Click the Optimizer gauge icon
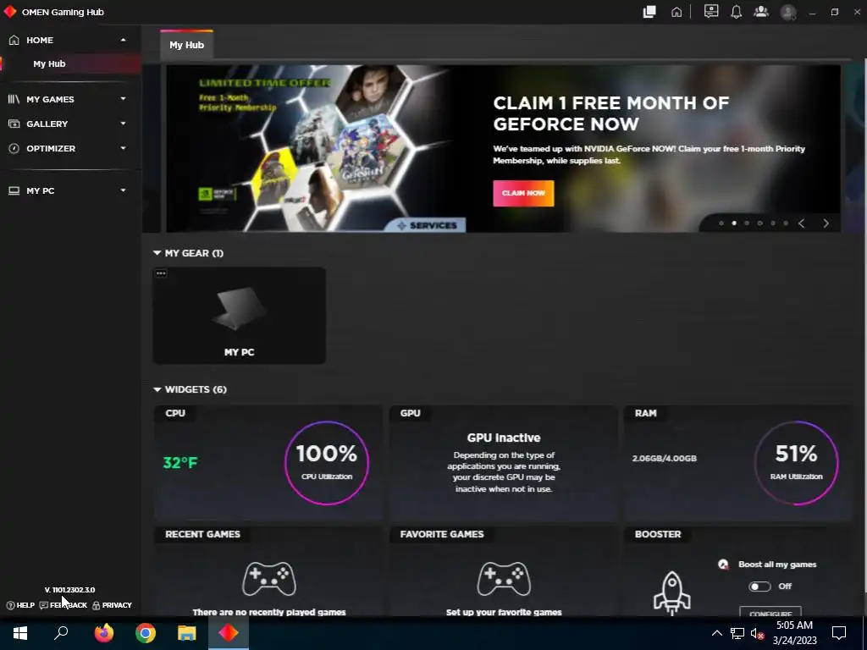Image resolution: width=867 pixels, height=650 pixels. [x=14, y=148]
